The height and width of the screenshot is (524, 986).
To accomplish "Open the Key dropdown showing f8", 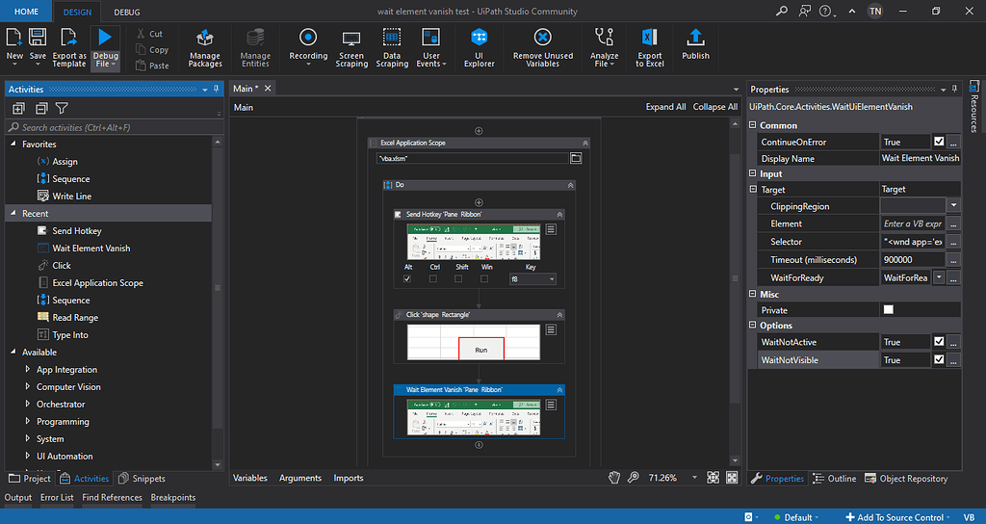I will (532, 278).
